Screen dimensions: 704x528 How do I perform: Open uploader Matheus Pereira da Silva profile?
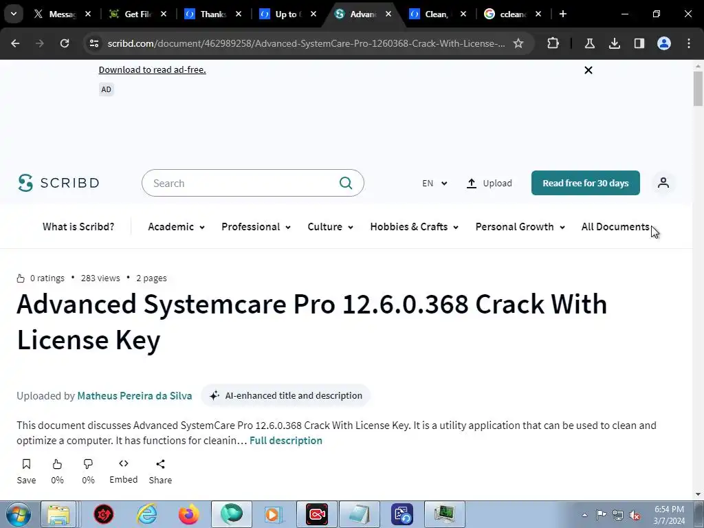coord(135,395)
